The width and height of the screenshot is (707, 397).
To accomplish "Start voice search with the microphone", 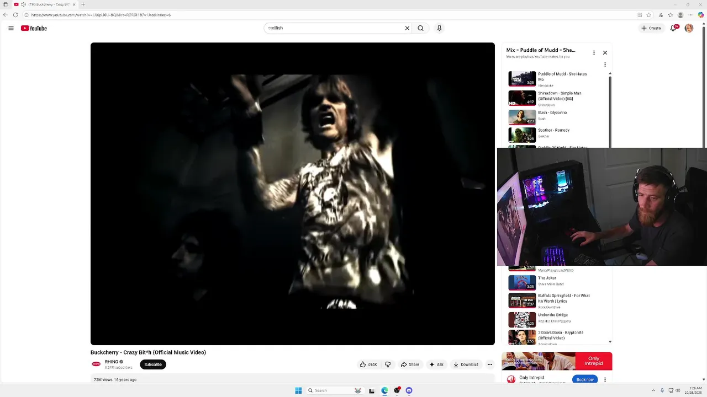I will [439, 28].
